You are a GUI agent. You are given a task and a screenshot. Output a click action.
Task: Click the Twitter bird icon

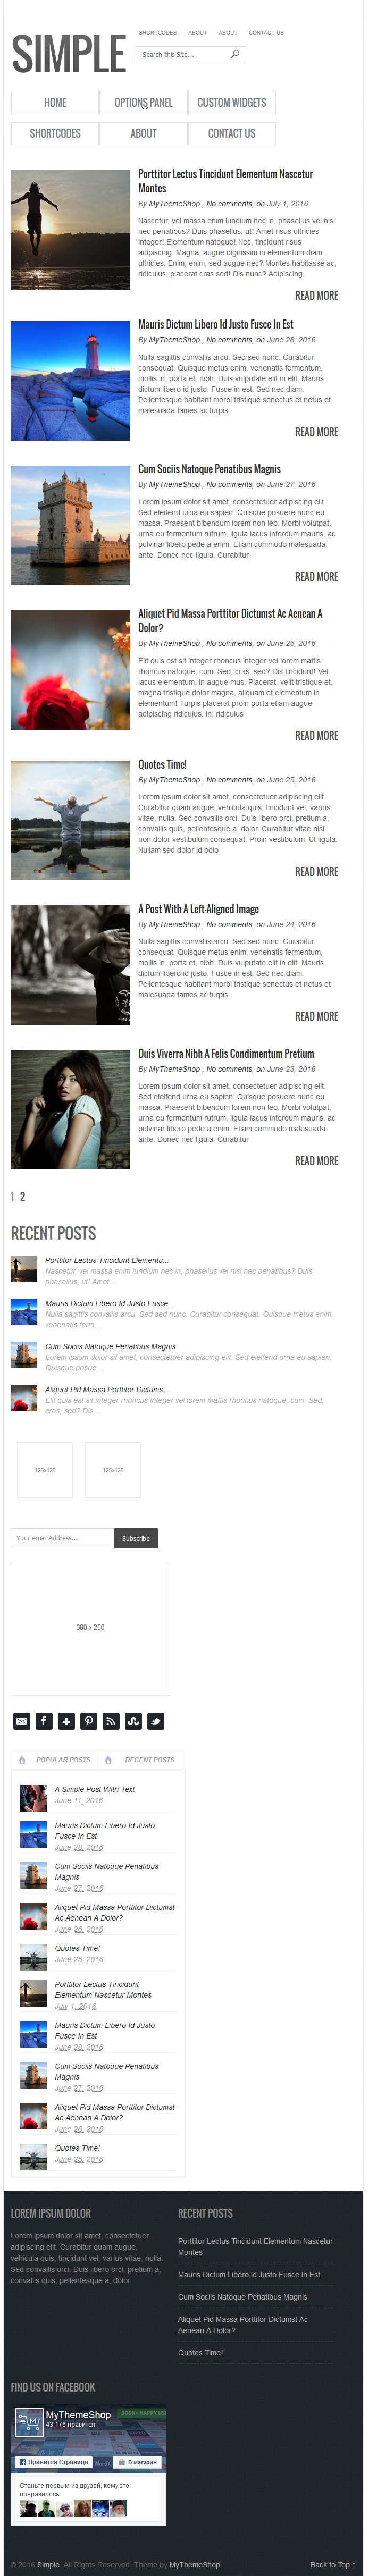[156, 1720]
